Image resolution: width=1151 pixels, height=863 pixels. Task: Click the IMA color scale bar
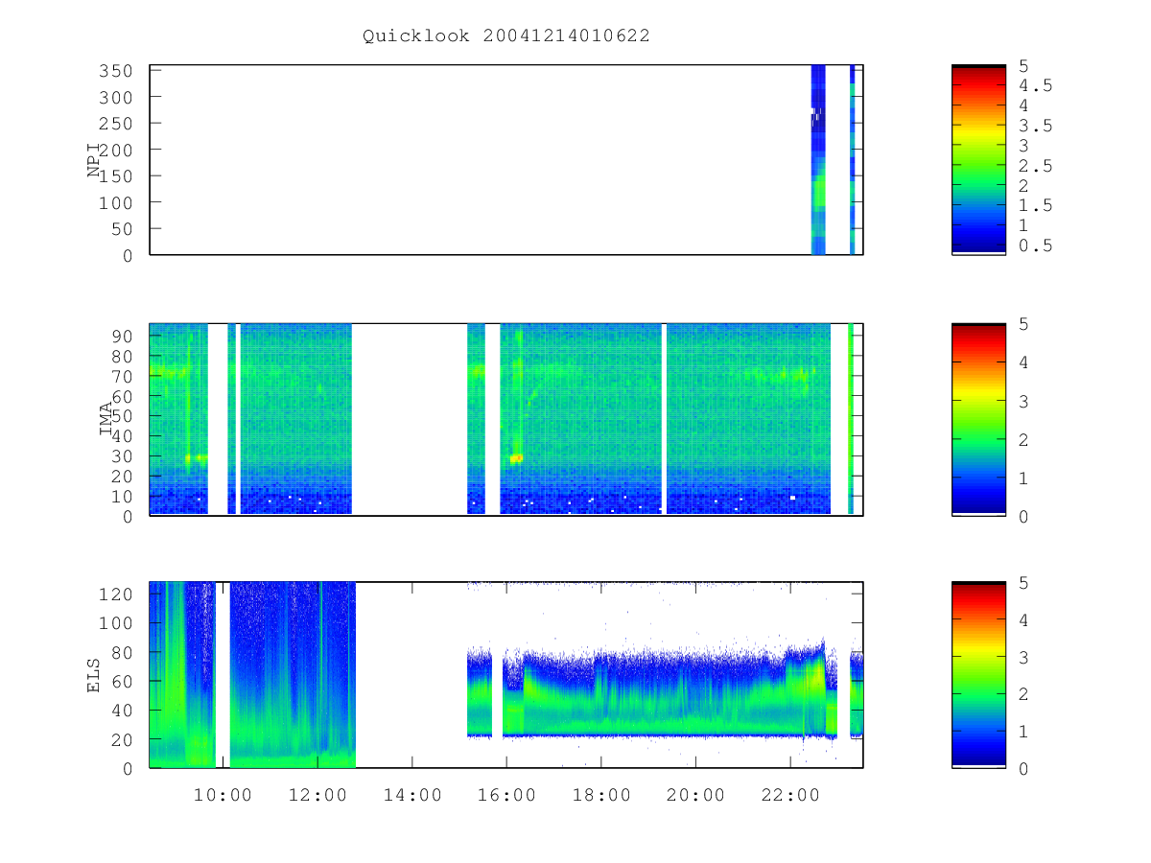click(x=978, y=419)
